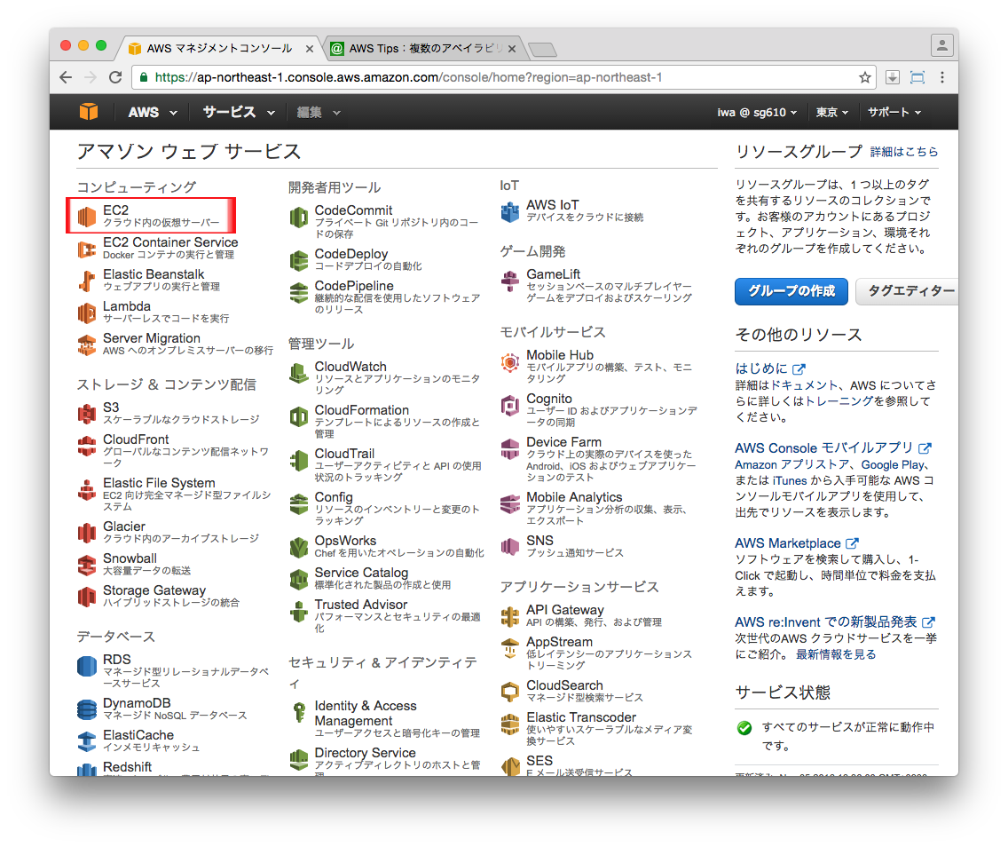Open the Chrome three-dot menu
The image size is (1008, 847).
941,78
